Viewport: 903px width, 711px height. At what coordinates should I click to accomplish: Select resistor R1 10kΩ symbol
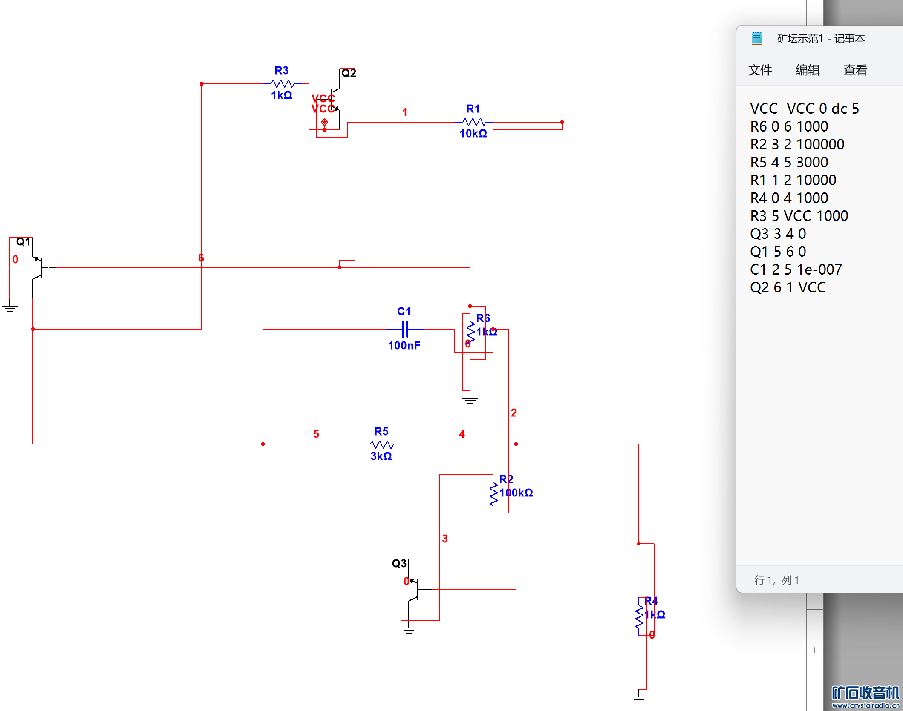coord(473,122)
